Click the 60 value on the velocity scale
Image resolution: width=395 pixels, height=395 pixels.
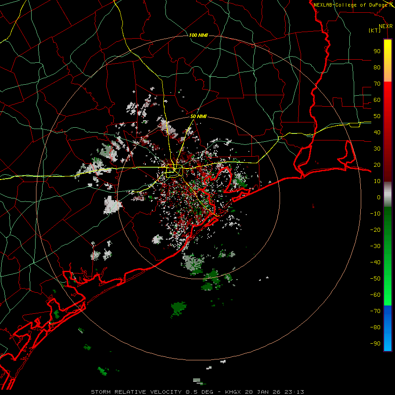coord(377,100)
